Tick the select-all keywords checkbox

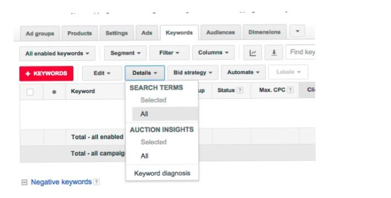point(30,92)
